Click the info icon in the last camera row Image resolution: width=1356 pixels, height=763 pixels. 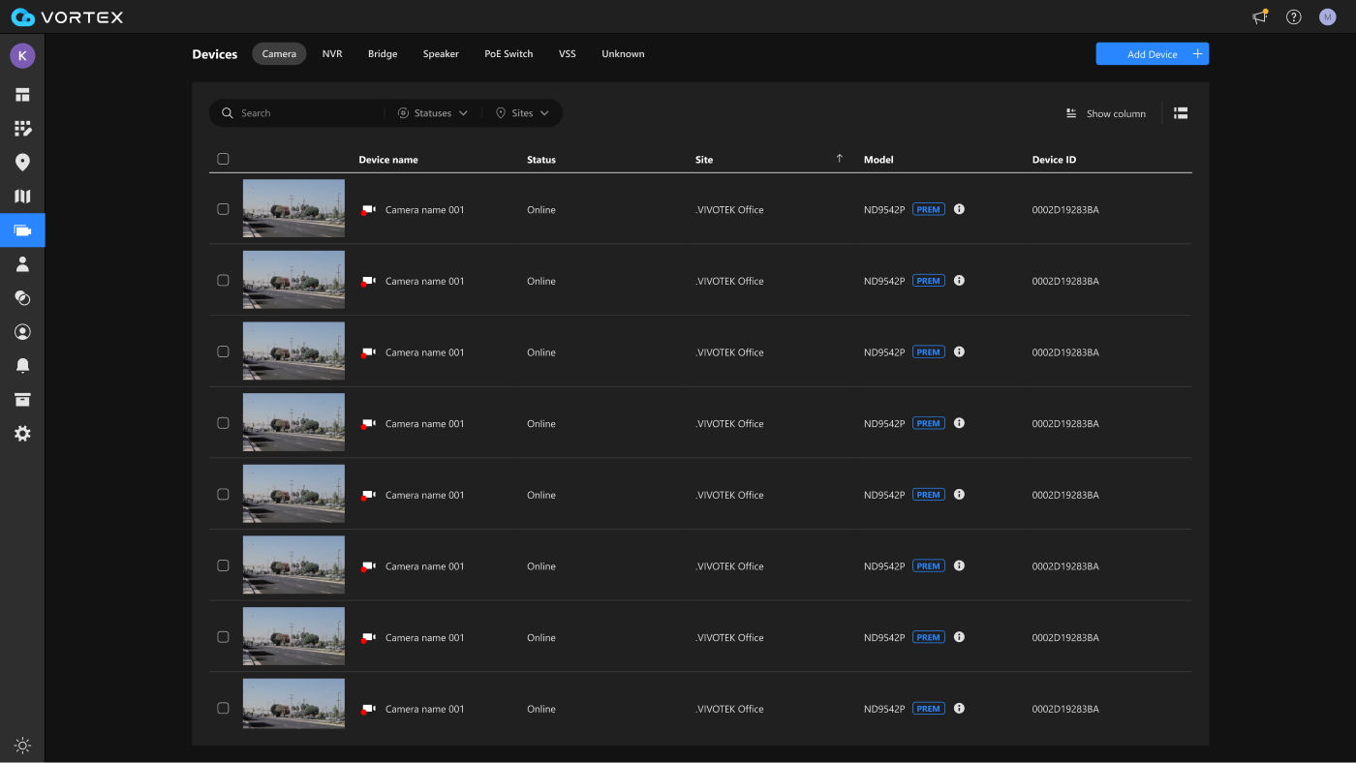coord(959,709)
